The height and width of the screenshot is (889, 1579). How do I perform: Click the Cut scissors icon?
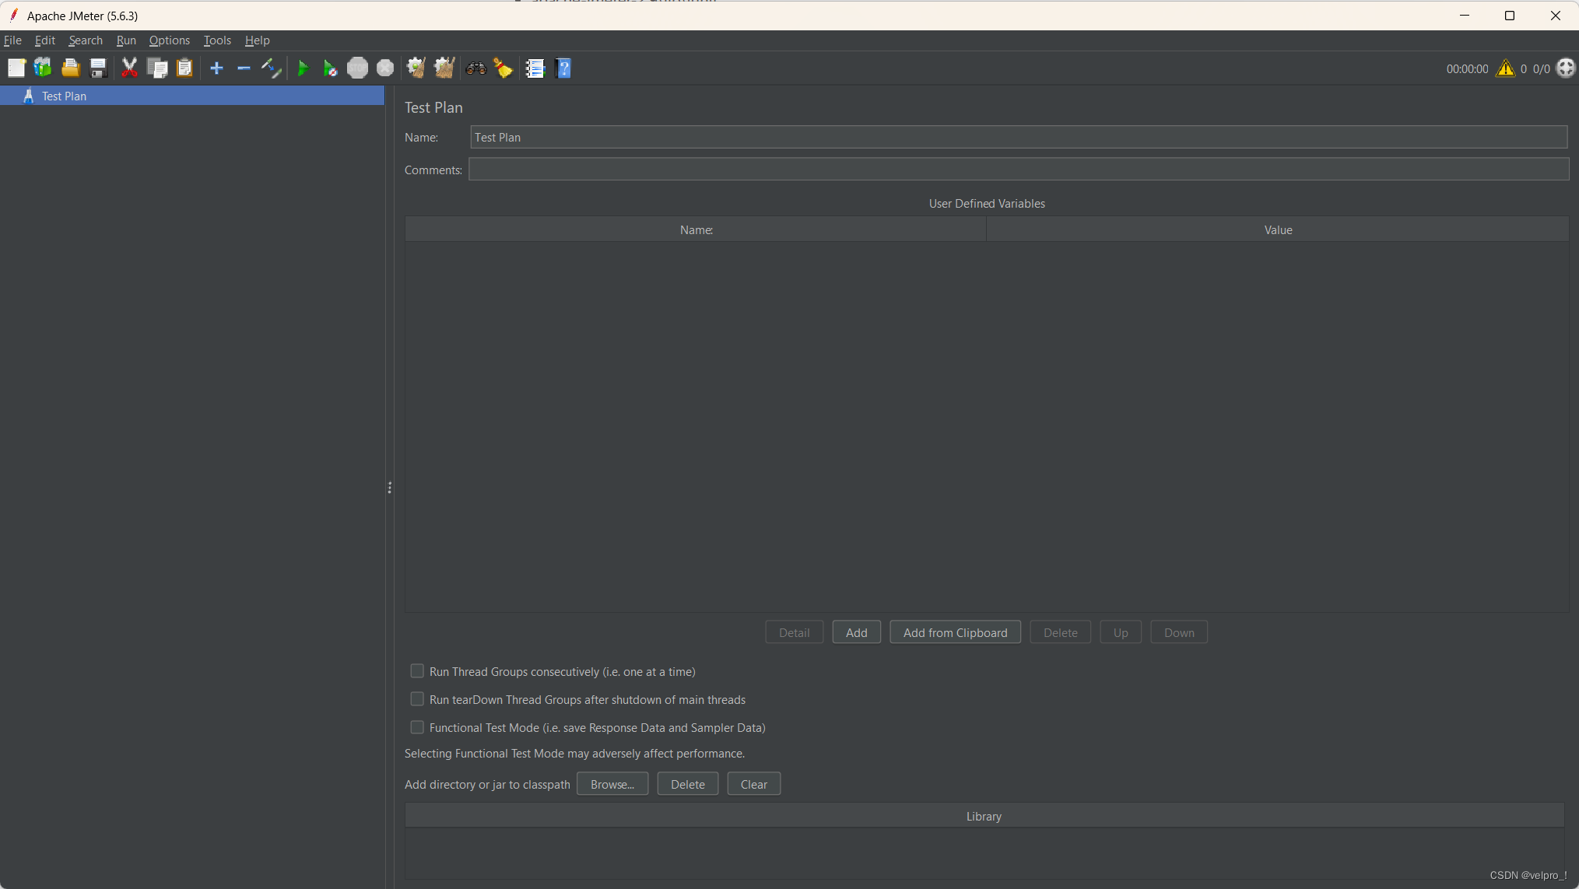129,68
